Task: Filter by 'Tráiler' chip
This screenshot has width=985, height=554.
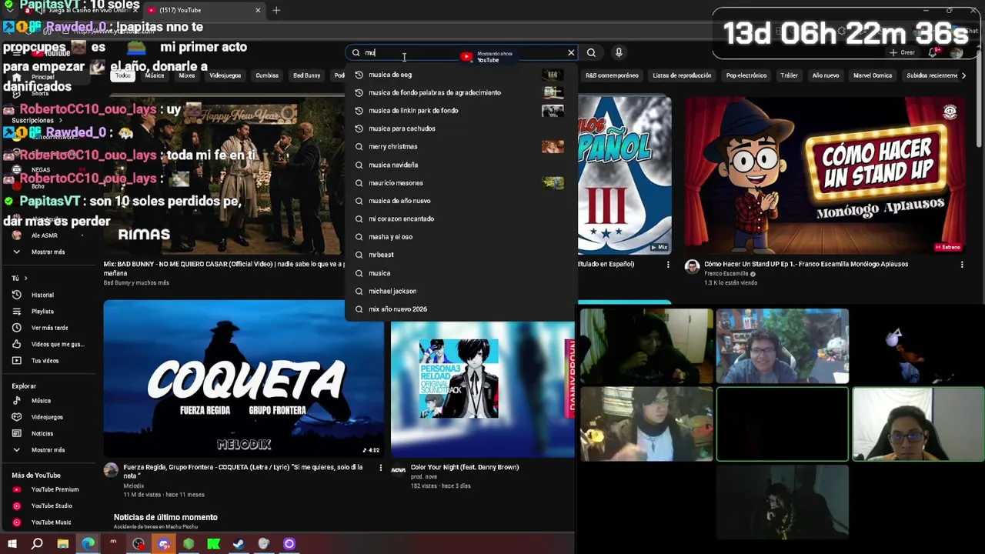Action: point(789,75)
